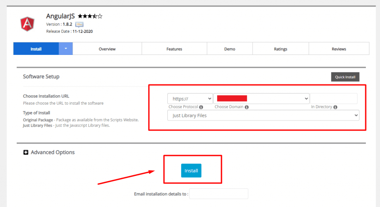Switch to the Features tab
Viewport: 380px width, 207px height.
pos(174,49)
